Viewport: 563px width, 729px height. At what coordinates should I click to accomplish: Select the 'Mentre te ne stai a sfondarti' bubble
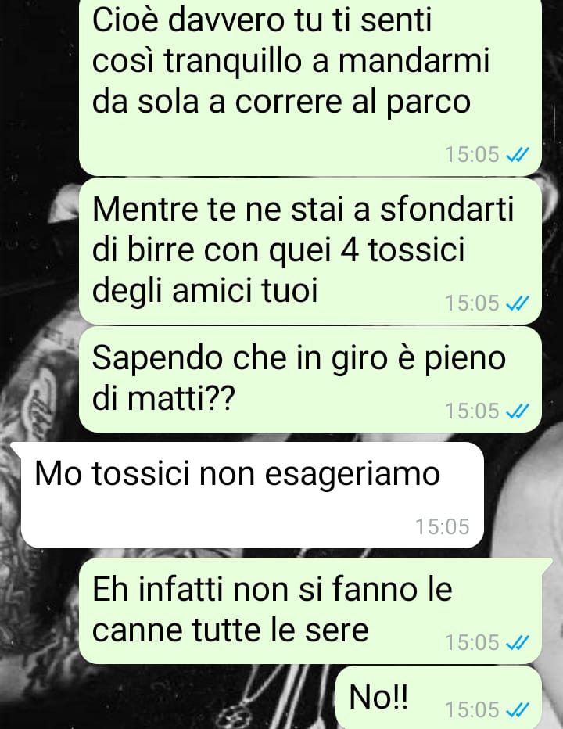310,252
